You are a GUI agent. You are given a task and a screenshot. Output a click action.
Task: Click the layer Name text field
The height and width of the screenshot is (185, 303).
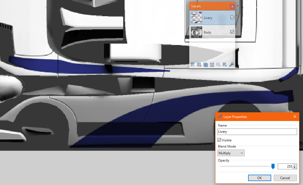(257, 132)
